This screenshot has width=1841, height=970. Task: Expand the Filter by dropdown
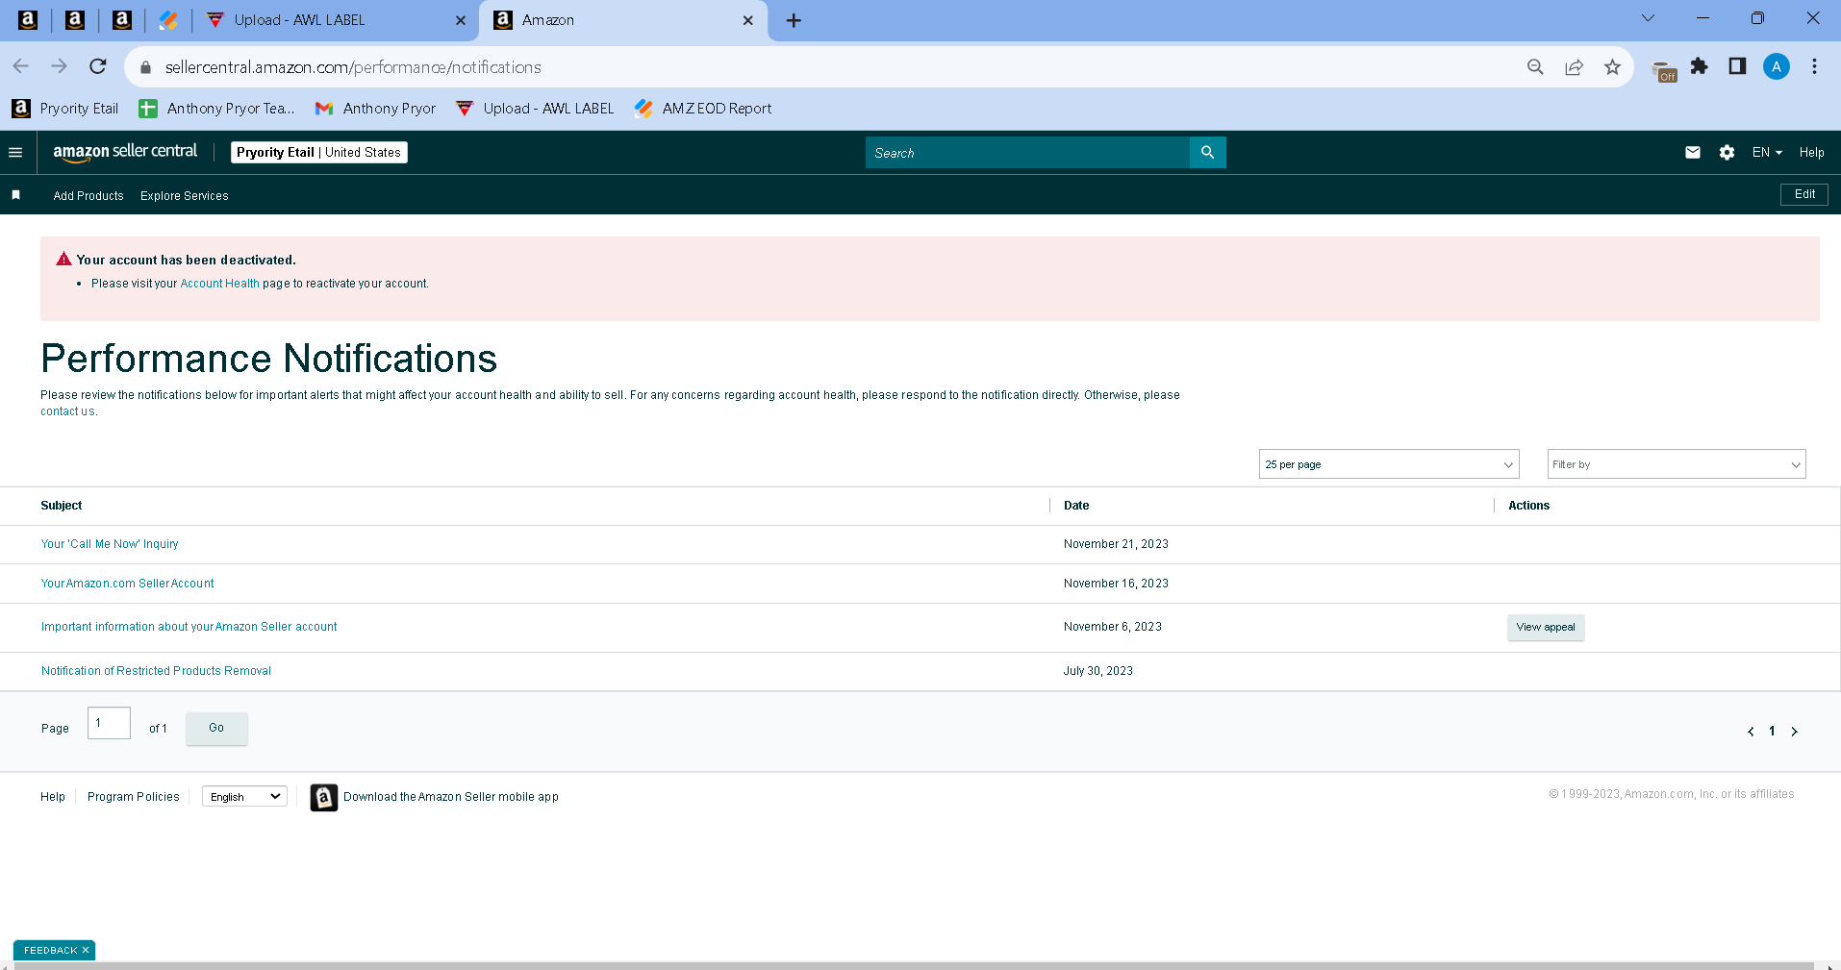coord(1677,464)
